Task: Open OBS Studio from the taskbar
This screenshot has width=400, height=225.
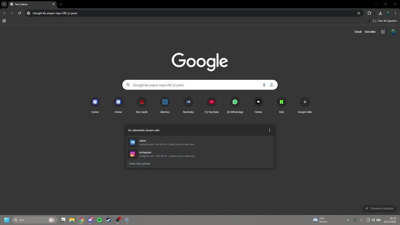Action: (118, 220)
